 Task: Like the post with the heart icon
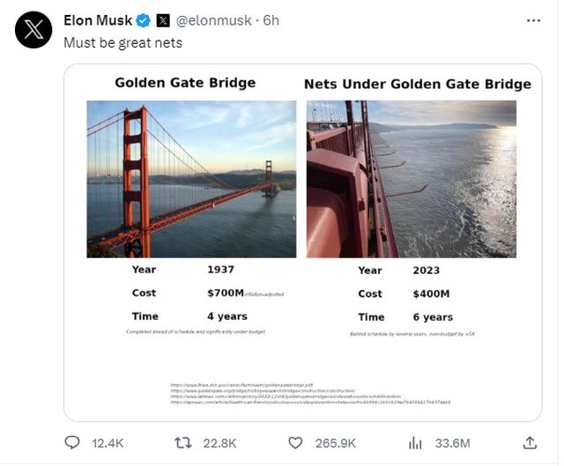(x=296, y=442)
